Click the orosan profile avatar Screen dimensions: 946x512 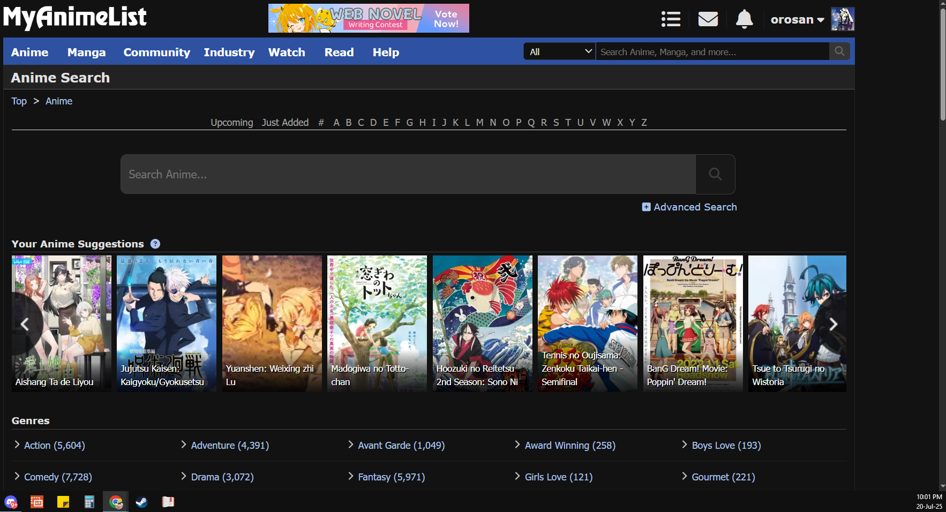843,19
